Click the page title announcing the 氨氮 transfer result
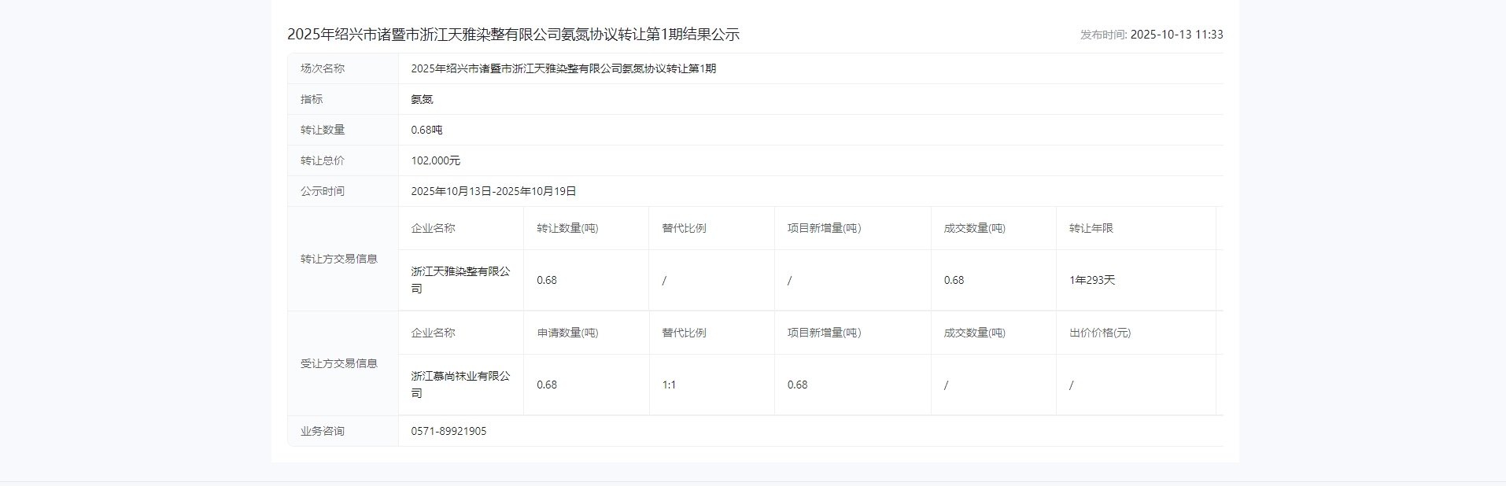This screenshot has height=486, width=1506. click(513, 35)
